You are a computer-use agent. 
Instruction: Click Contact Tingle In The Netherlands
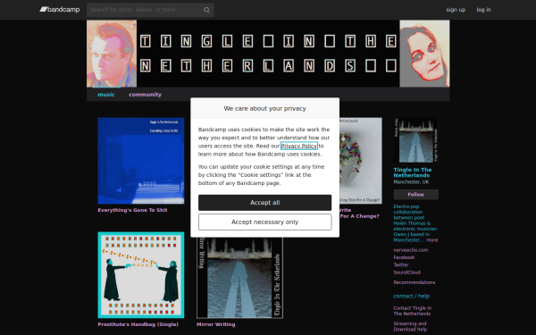[412, 311]
